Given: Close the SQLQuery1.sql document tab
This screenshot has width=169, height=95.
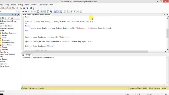Looking at the screenshot, I should click(167, 15).
